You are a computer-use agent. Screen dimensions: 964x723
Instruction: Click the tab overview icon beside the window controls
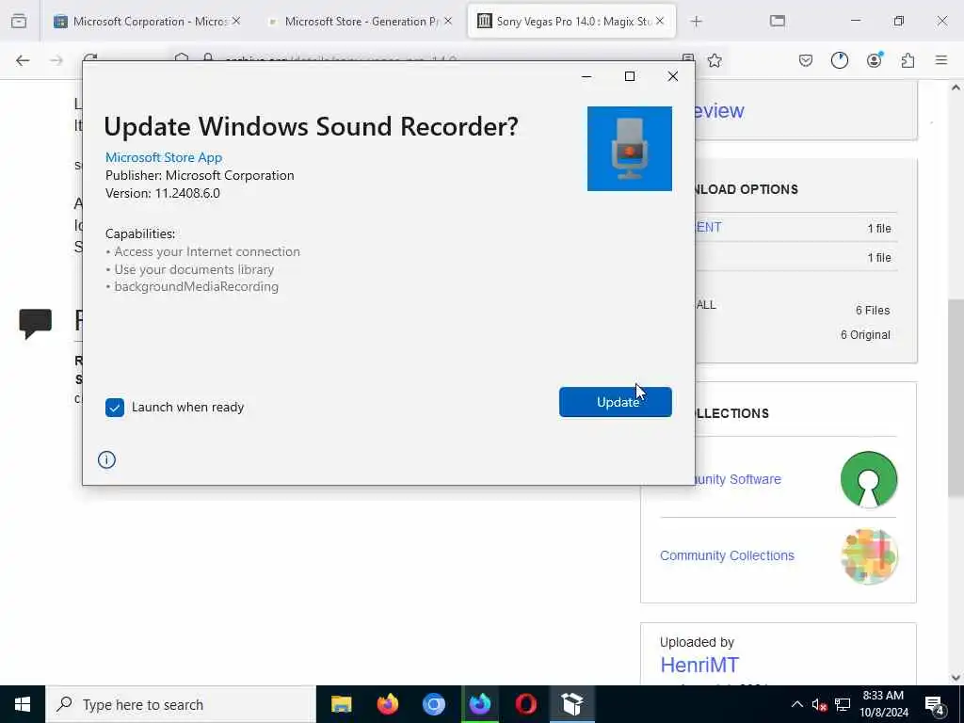point(777,22)
